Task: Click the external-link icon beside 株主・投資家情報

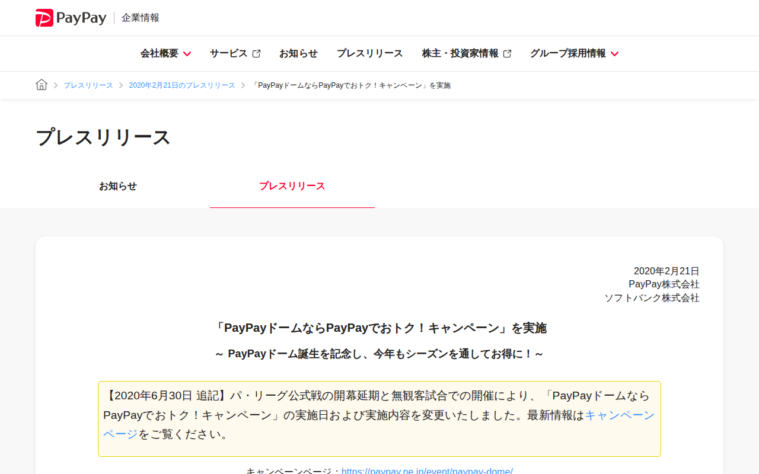Action: pyautogui.click(x=507, y=54)
